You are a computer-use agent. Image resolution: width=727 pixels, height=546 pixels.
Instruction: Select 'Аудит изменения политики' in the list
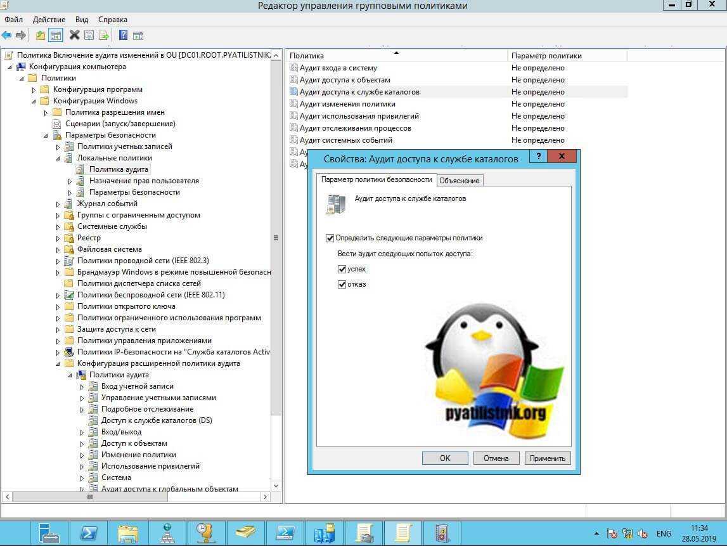click(x=347, y=104)
